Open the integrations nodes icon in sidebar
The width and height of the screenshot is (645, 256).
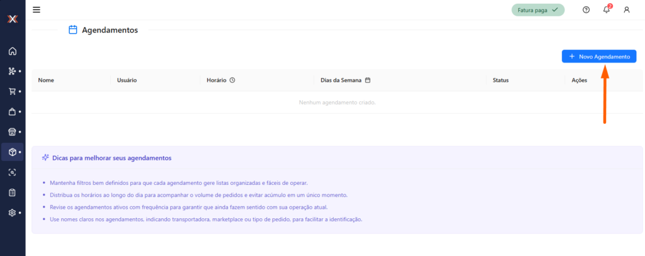click(12, 71)
